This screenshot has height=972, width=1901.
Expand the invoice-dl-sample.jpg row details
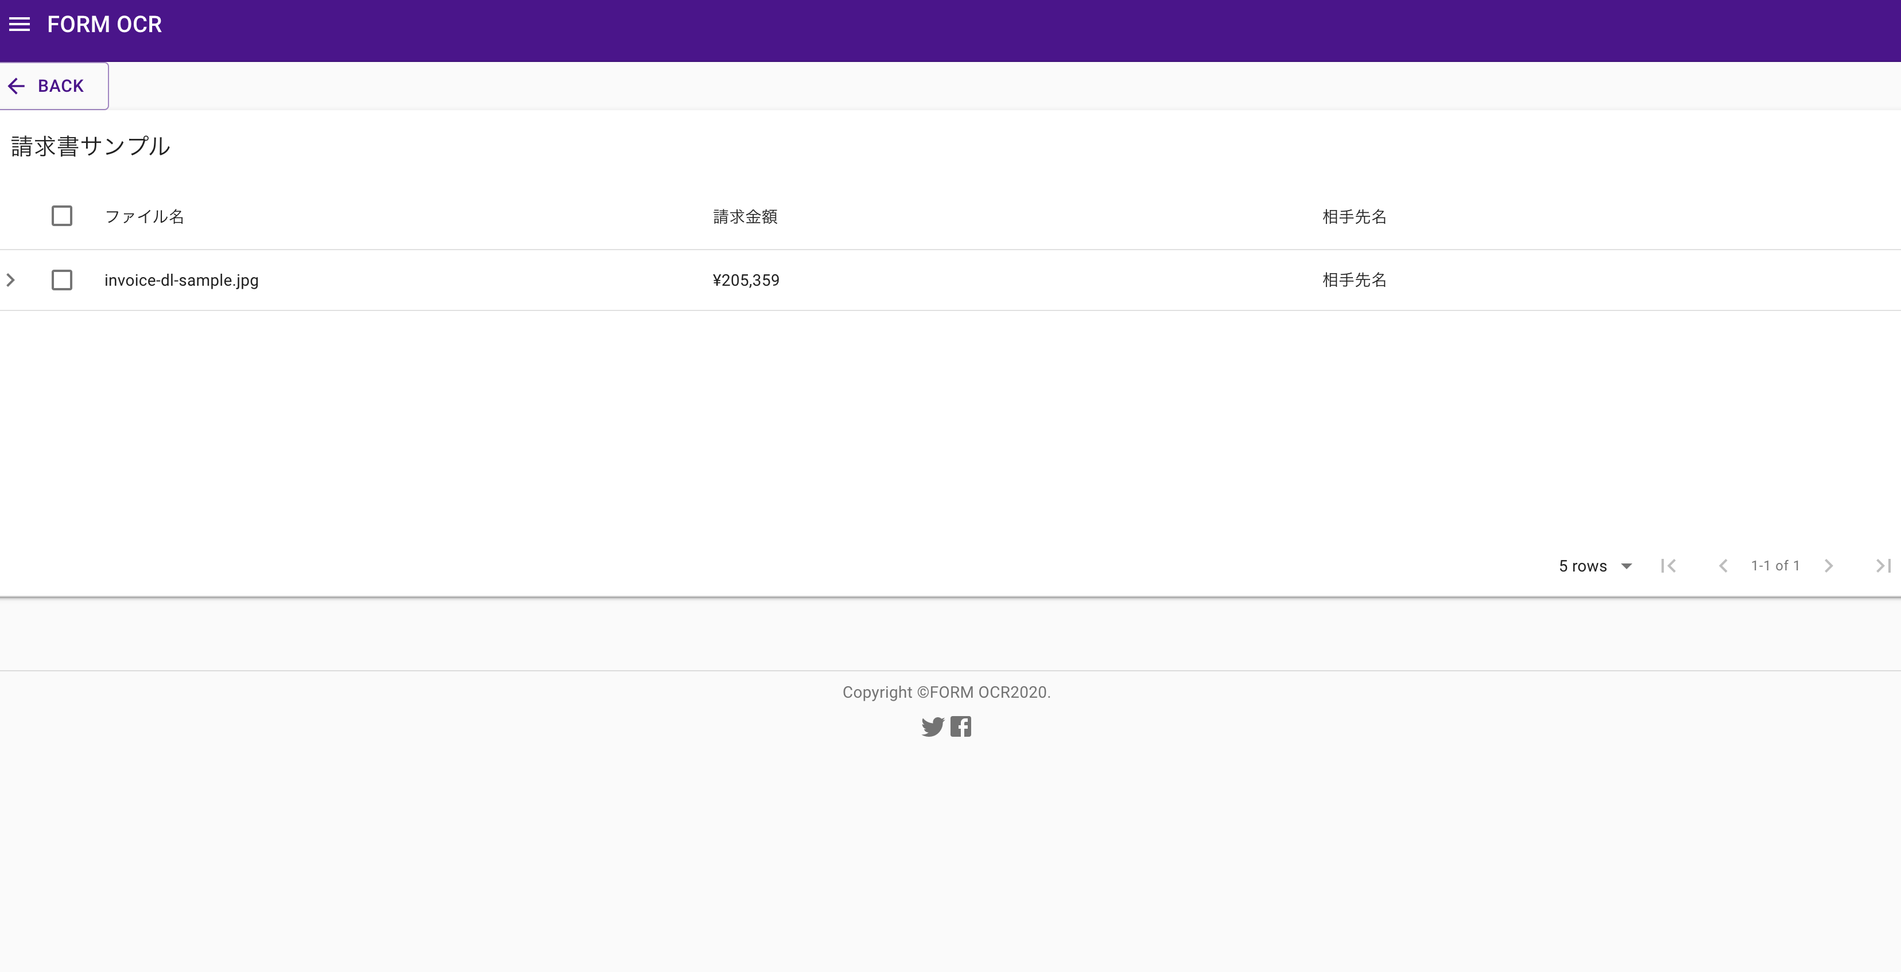pos(11,280)
